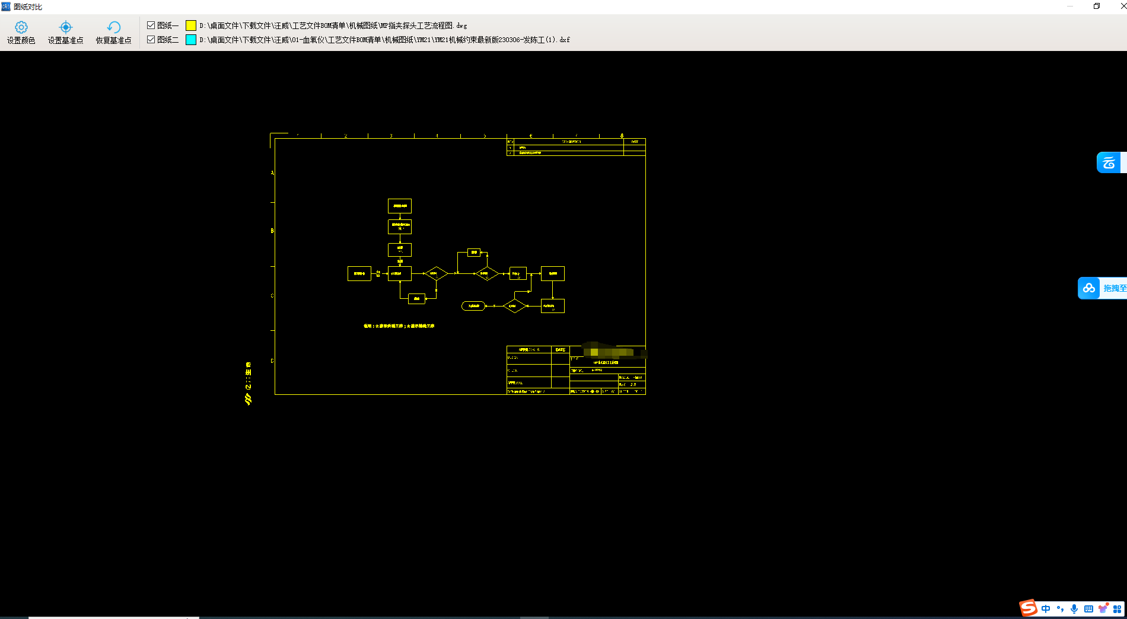1127x619 pixels.
Task: Click the rounded terminator shape in the flowchart
Action: (x=473, y=306)
